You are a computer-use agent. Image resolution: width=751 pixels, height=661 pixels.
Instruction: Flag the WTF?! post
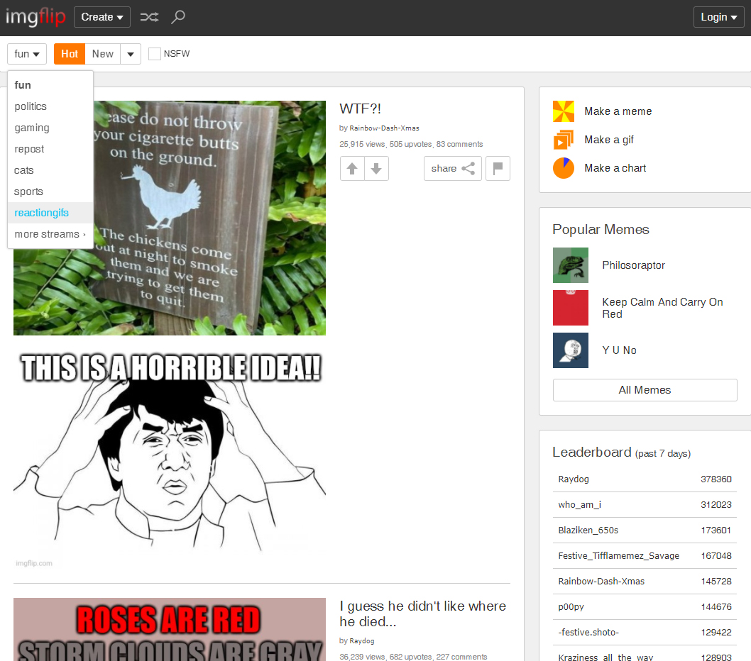coord(498,169)
